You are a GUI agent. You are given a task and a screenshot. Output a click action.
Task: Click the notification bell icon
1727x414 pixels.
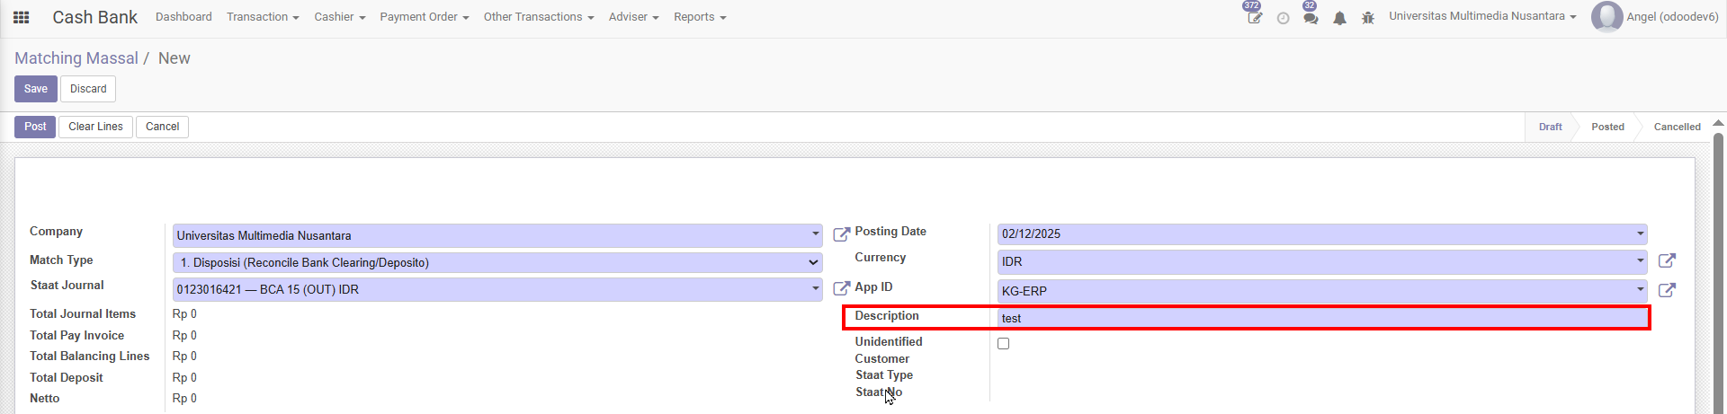pyautogui.click(x=1339, y=18)
